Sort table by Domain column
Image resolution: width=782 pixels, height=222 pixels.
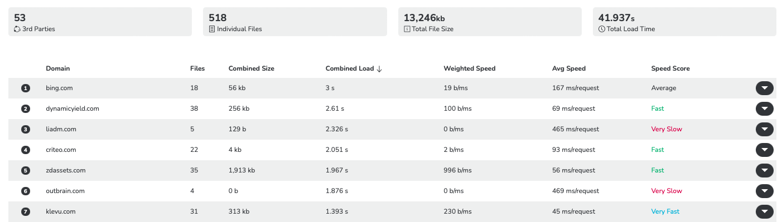(x=57, y=68)
